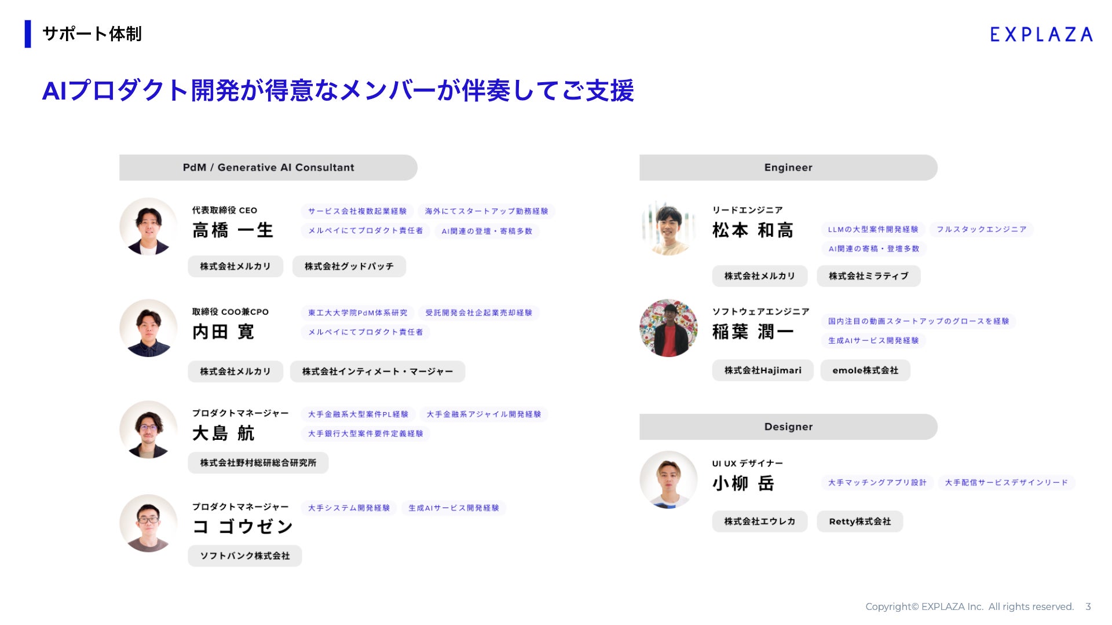The image size is (1112, 625).
Task: Click コ ゴウゼン's profile photo
Action: pyautogui.click(x=148, y=523)
